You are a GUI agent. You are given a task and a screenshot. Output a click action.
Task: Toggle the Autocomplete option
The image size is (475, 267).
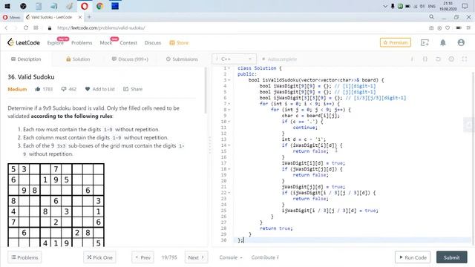[279, 59]
